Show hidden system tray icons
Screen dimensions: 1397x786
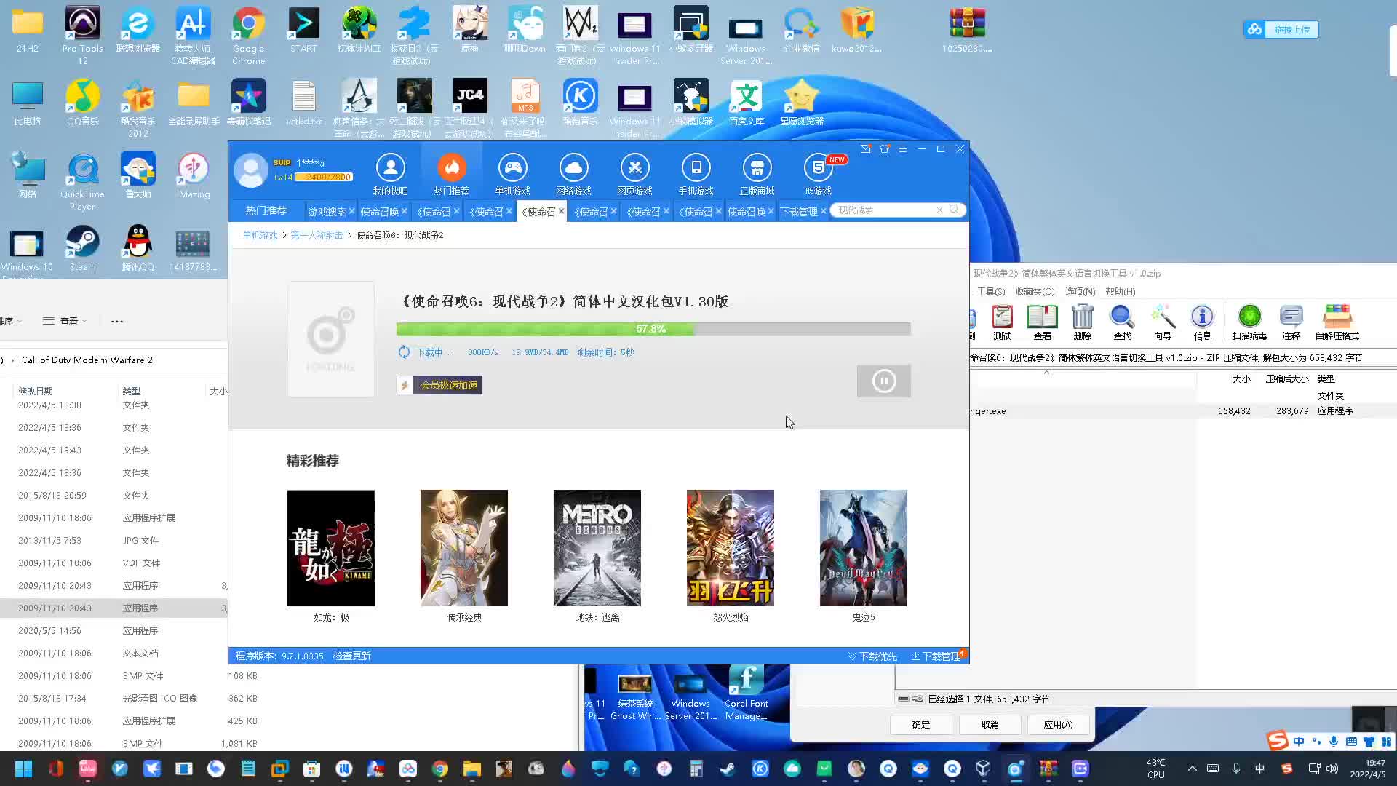coord(1192,769)
